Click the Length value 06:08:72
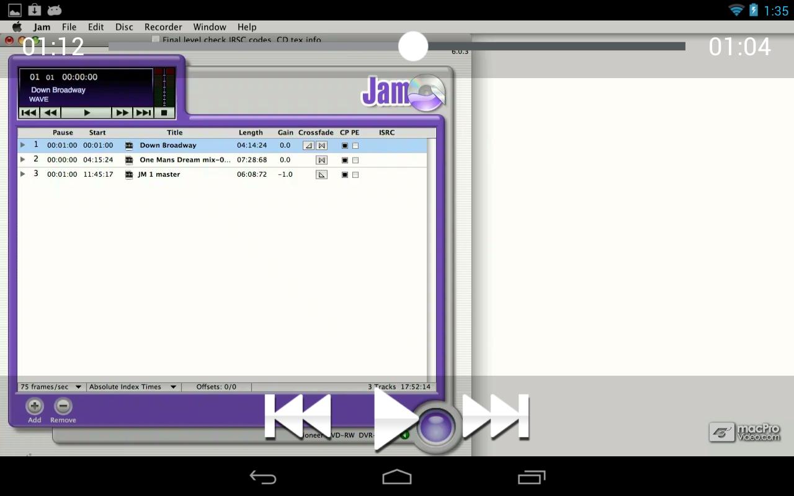794x496 pixels. pos(252,174)
